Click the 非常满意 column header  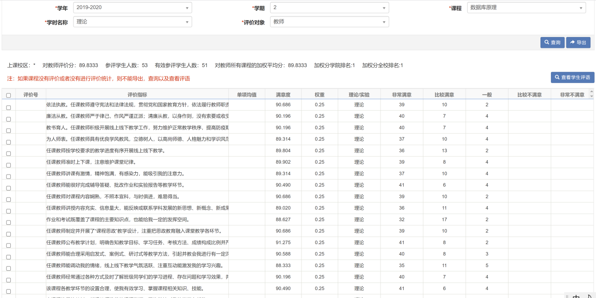coord(402,94)
